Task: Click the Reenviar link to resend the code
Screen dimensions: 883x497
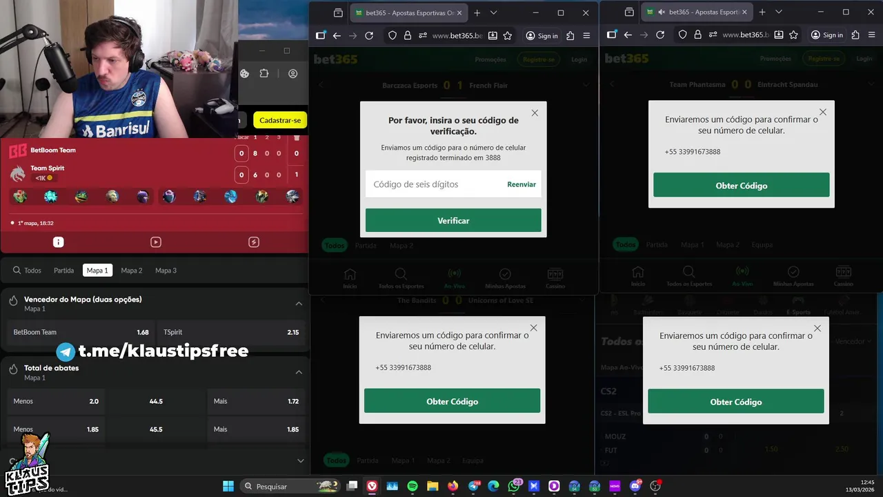Action: point(522,184)
